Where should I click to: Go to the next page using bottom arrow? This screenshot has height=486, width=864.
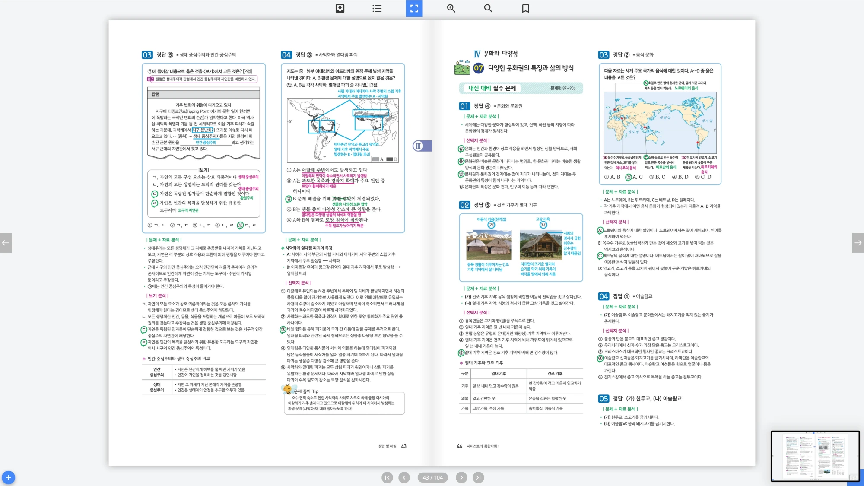pyautogui.click(x=461, y=477)
